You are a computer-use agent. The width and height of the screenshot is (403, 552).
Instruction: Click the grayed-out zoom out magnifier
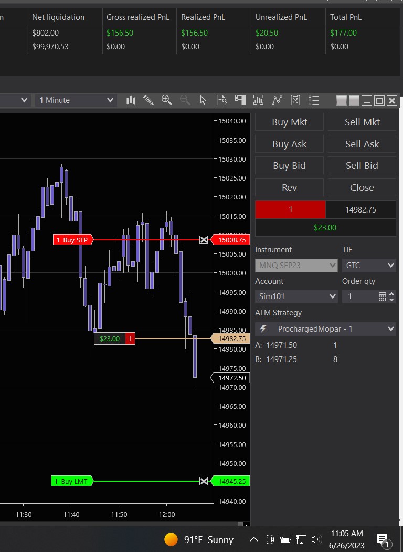click(x=185, y=100)
